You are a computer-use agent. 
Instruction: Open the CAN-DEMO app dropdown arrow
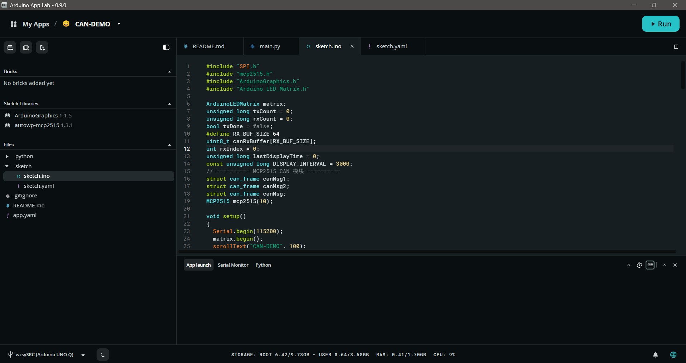[x=119, y=24]
